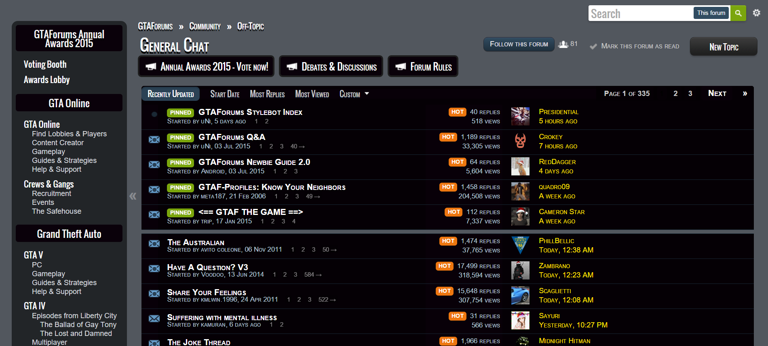Open PhillBellic's badge avatar
Screen dimensions: 768x346
[x=520, y=245]
